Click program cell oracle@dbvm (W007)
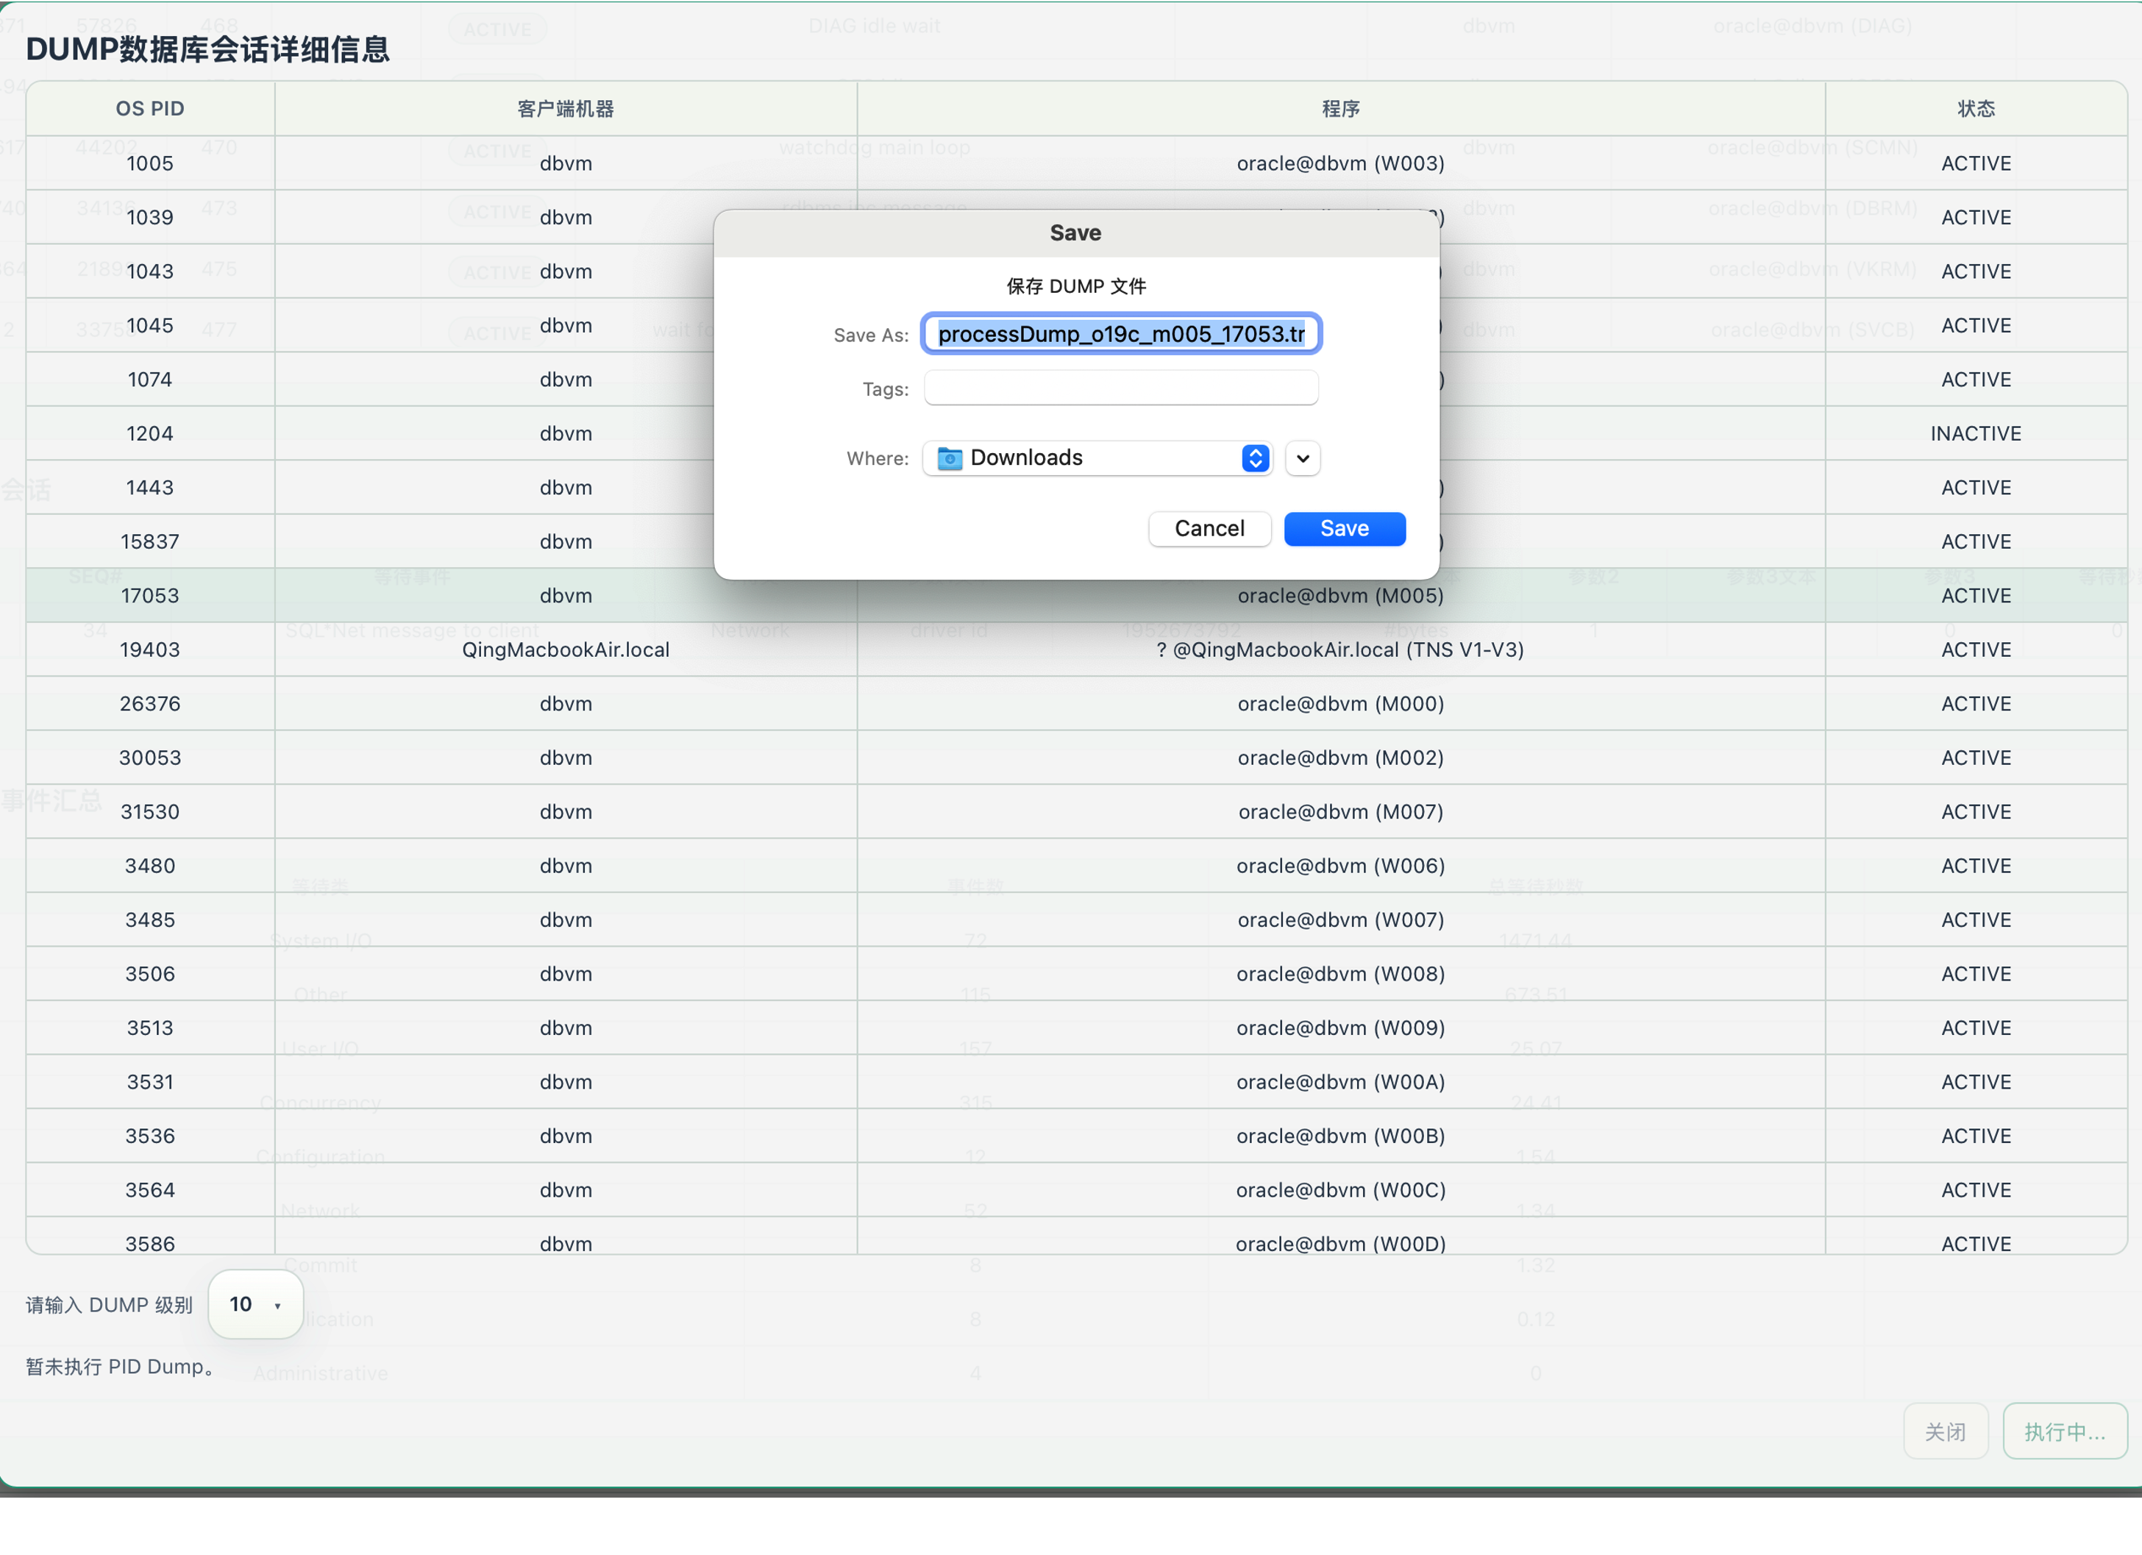Screen dimensions: 2142x1555 pos(1341,920)
